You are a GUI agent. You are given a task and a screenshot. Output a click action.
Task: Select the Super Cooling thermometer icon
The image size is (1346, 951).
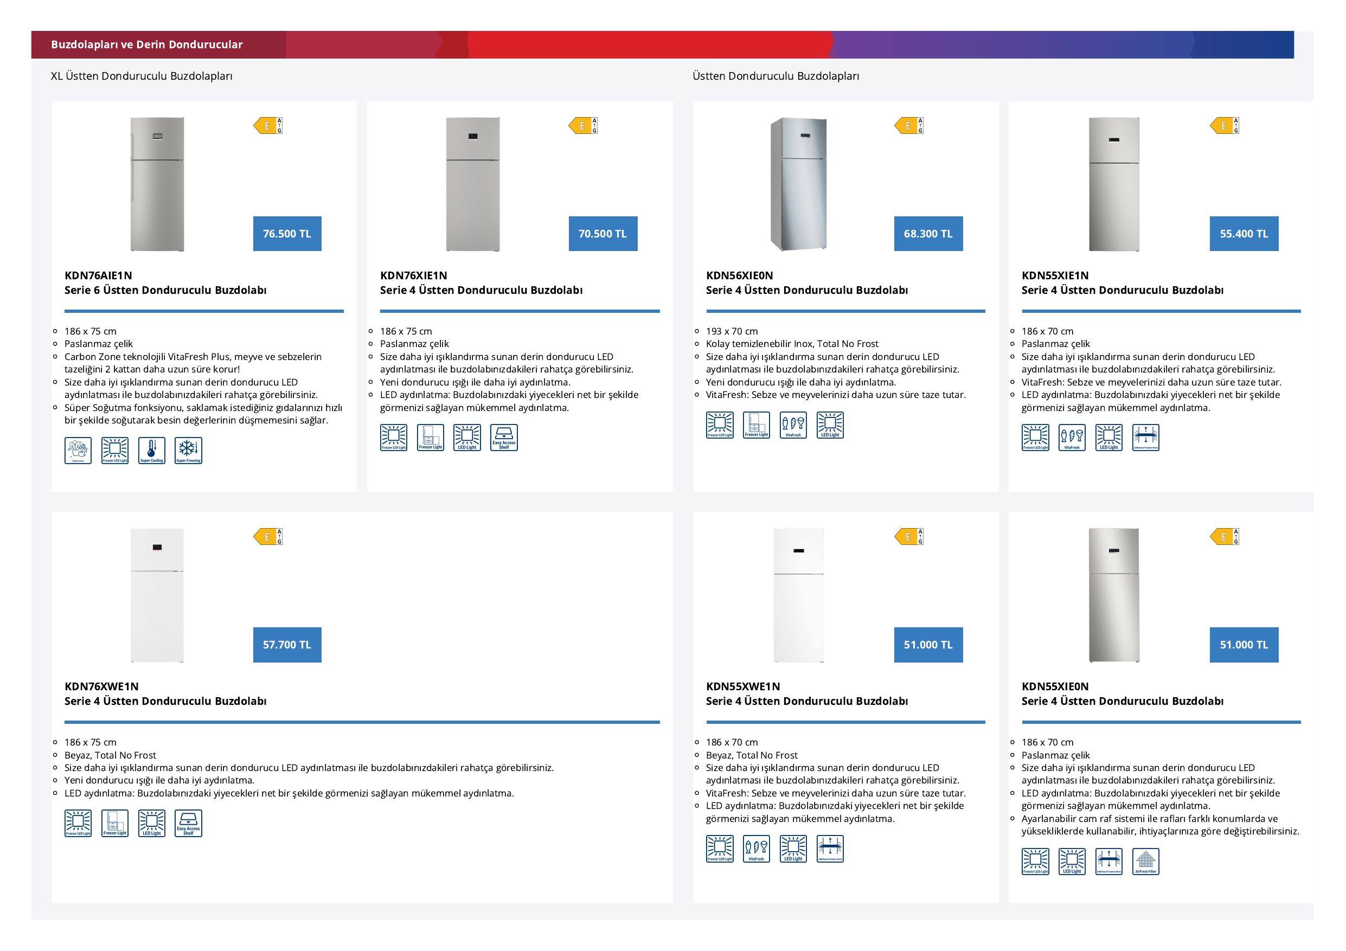click(152, 451)
